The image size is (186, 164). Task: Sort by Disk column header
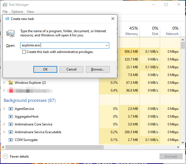pyautogui.click(x=150, y=31)
